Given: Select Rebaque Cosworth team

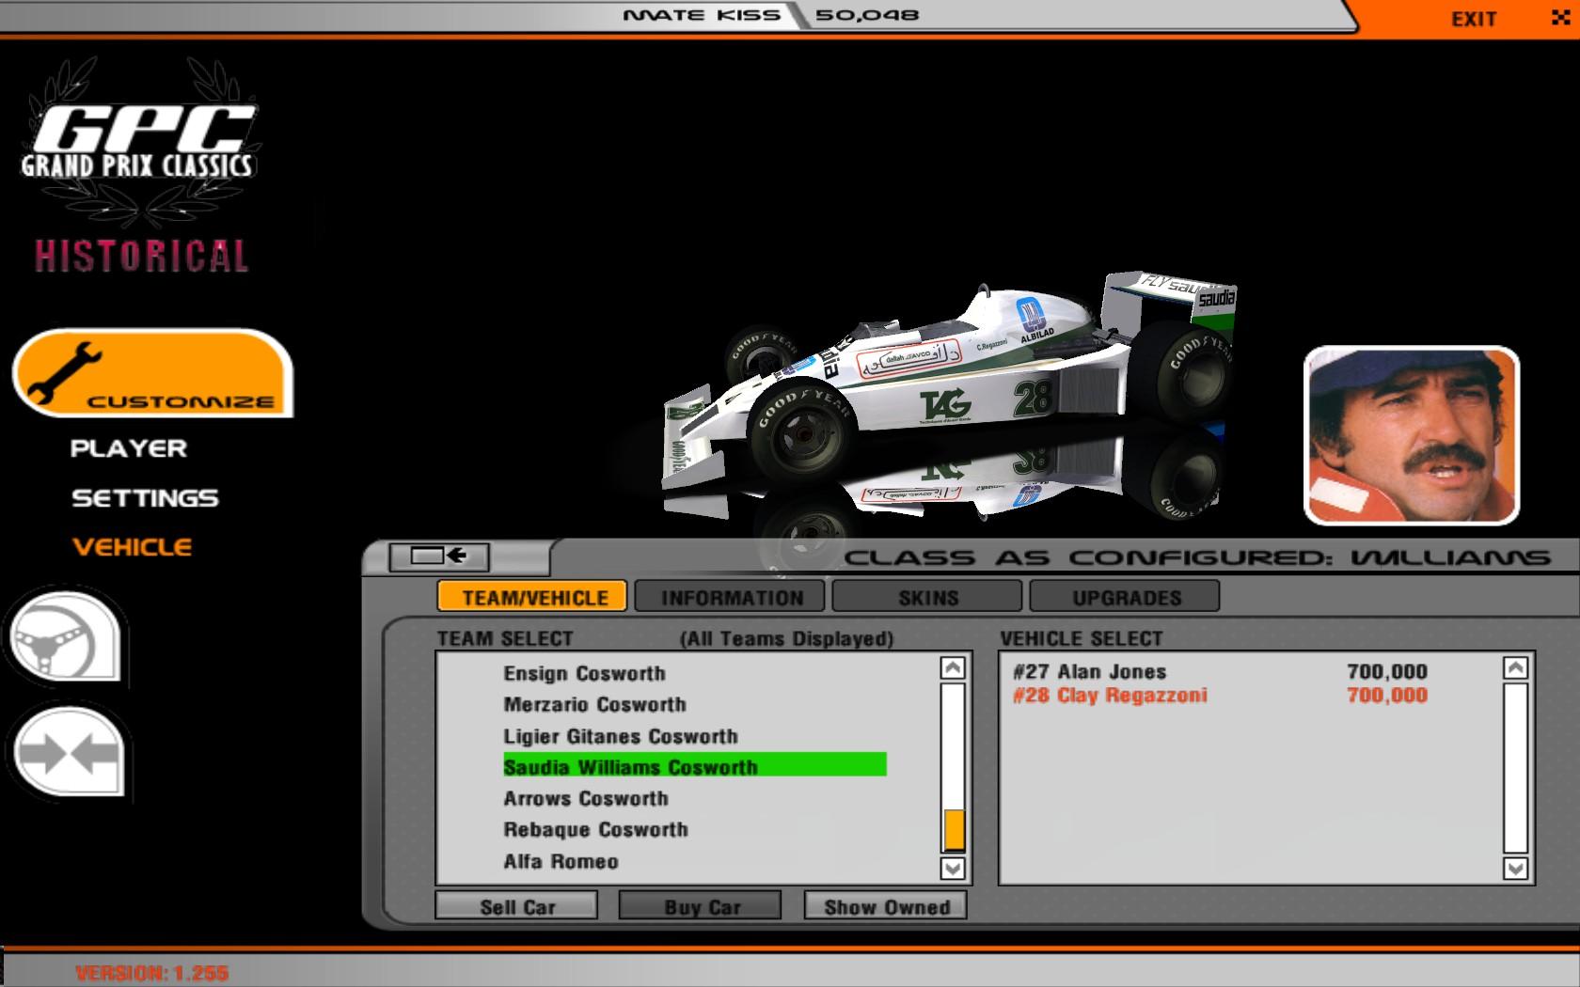Looking at the screenshot, I should coord(694,829).
